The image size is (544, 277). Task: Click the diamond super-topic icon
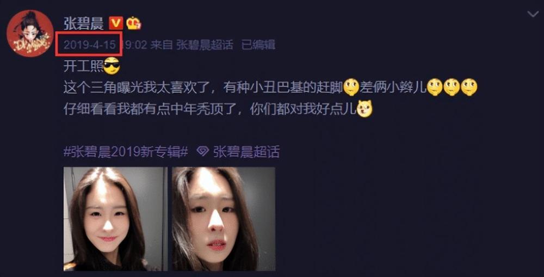click(x=202, y=151)
